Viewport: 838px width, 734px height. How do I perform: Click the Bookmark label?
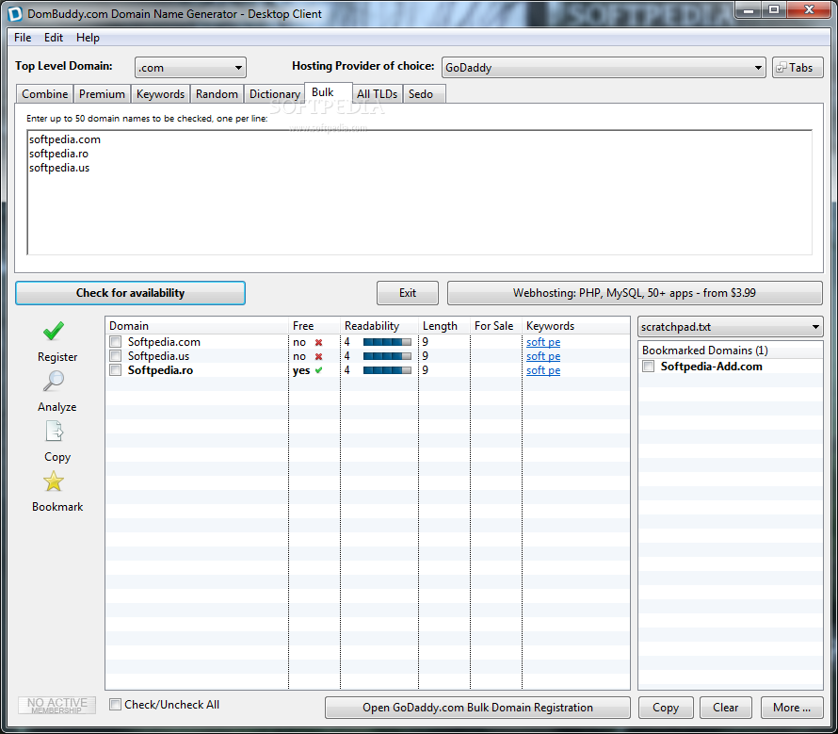coord(57,507)
